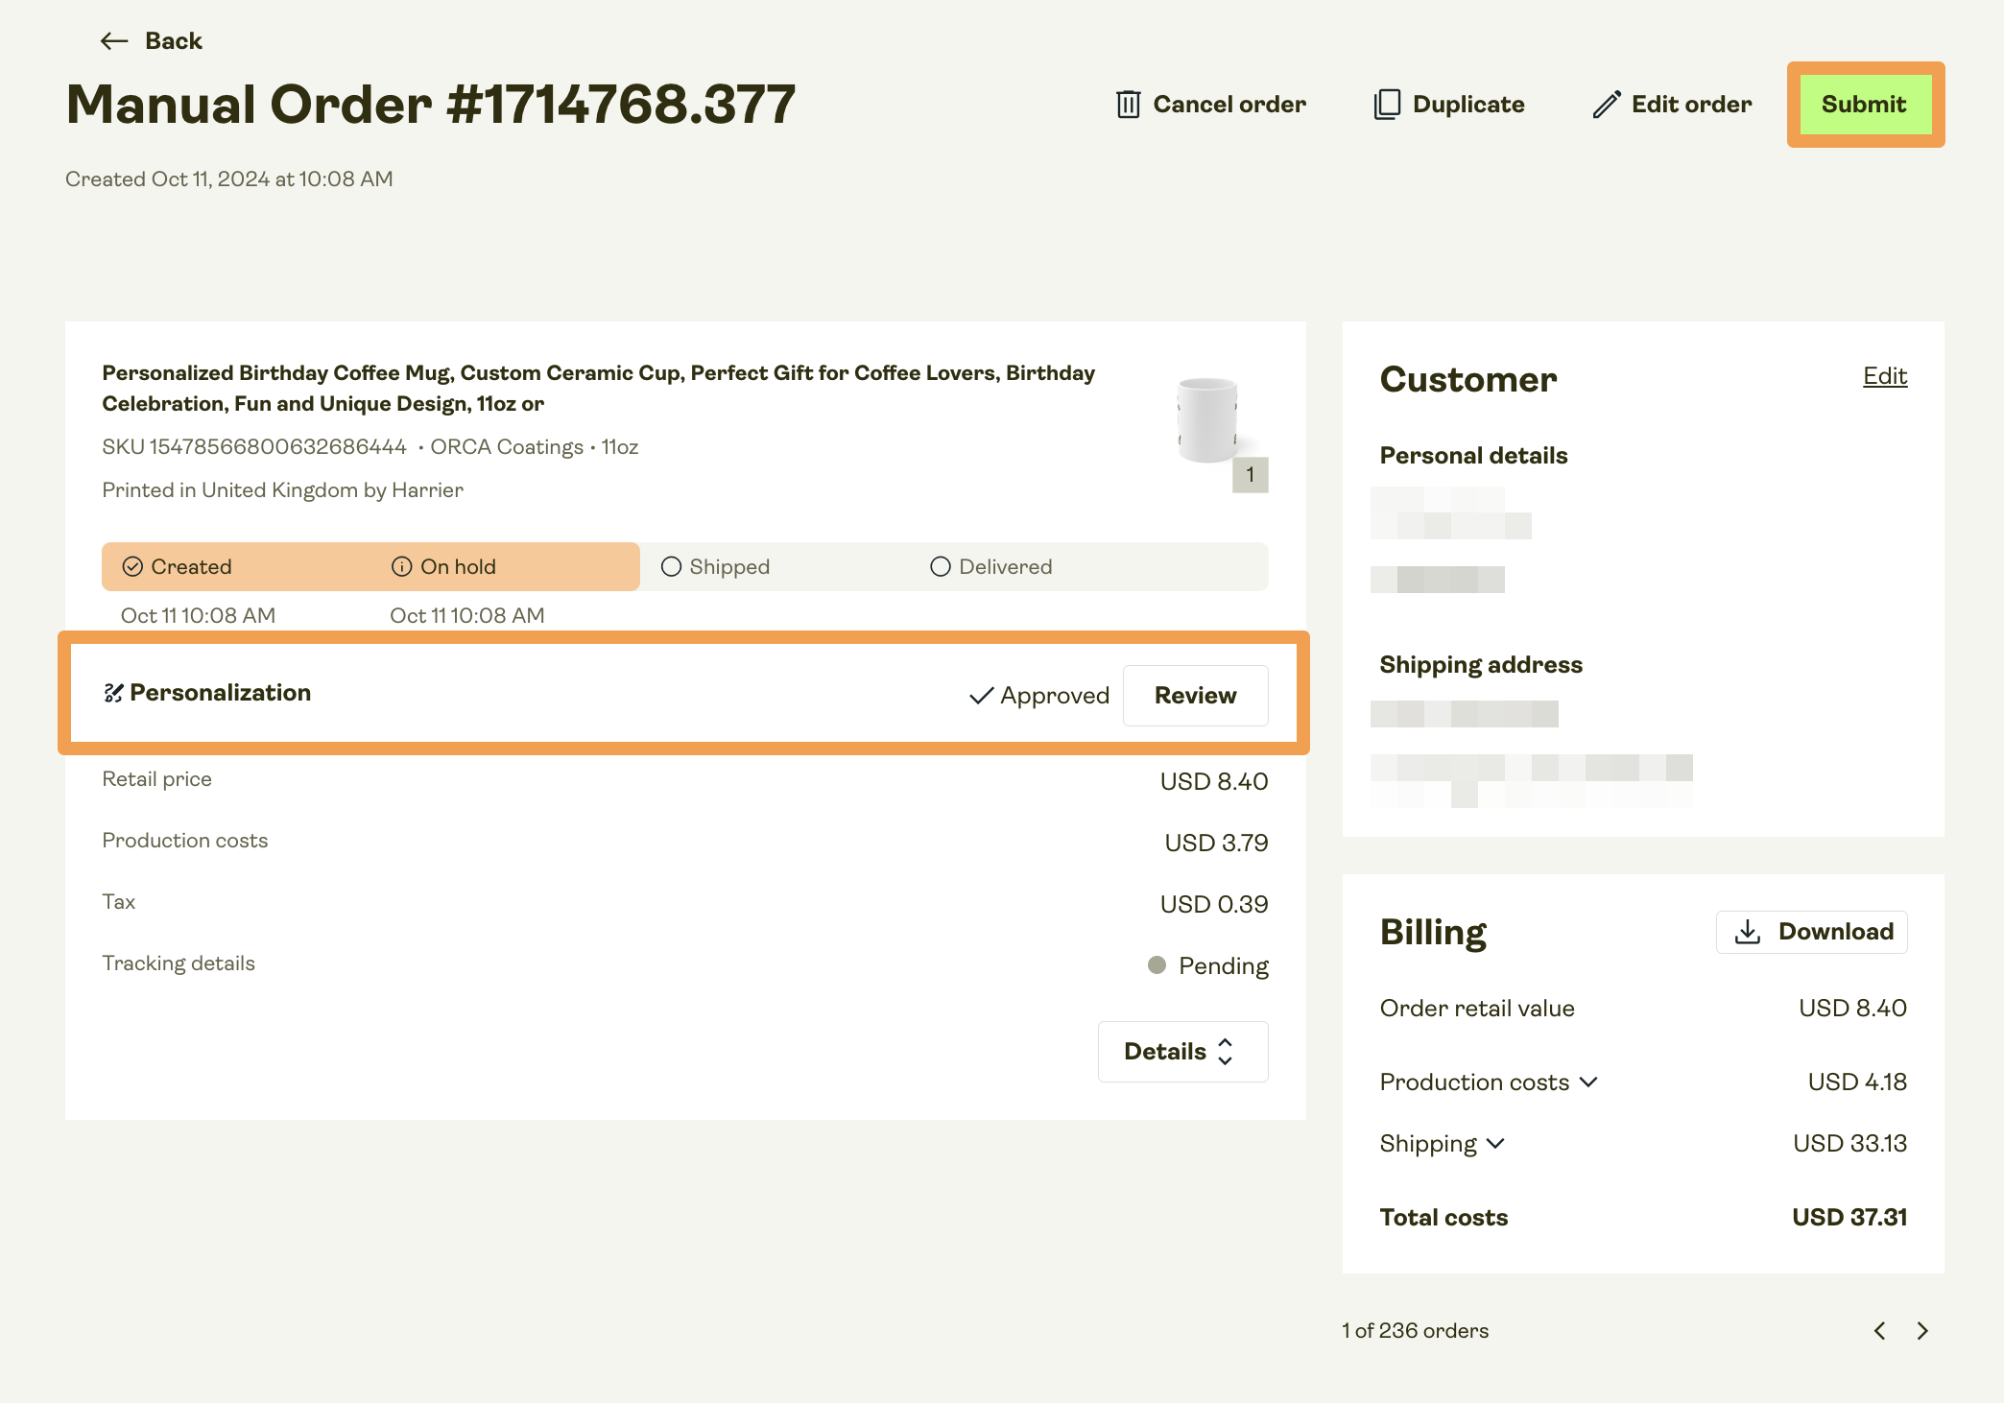Click the Approved checkmark icon
This screenshot has height=1403, width=2004.
[x=979, y=695]
